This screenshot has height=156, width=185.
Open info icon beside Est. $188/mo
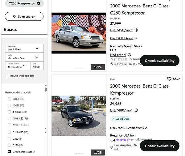136,110
